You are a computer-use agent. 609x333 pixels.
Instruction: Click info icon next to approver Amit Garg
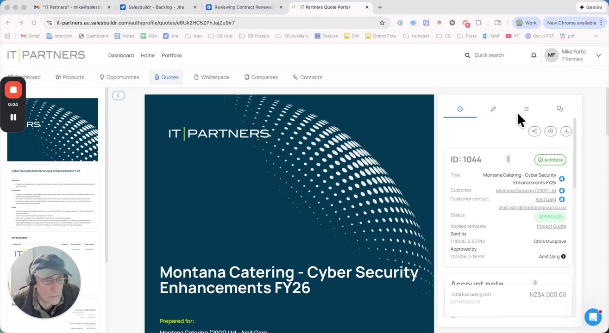pos(564,256)
